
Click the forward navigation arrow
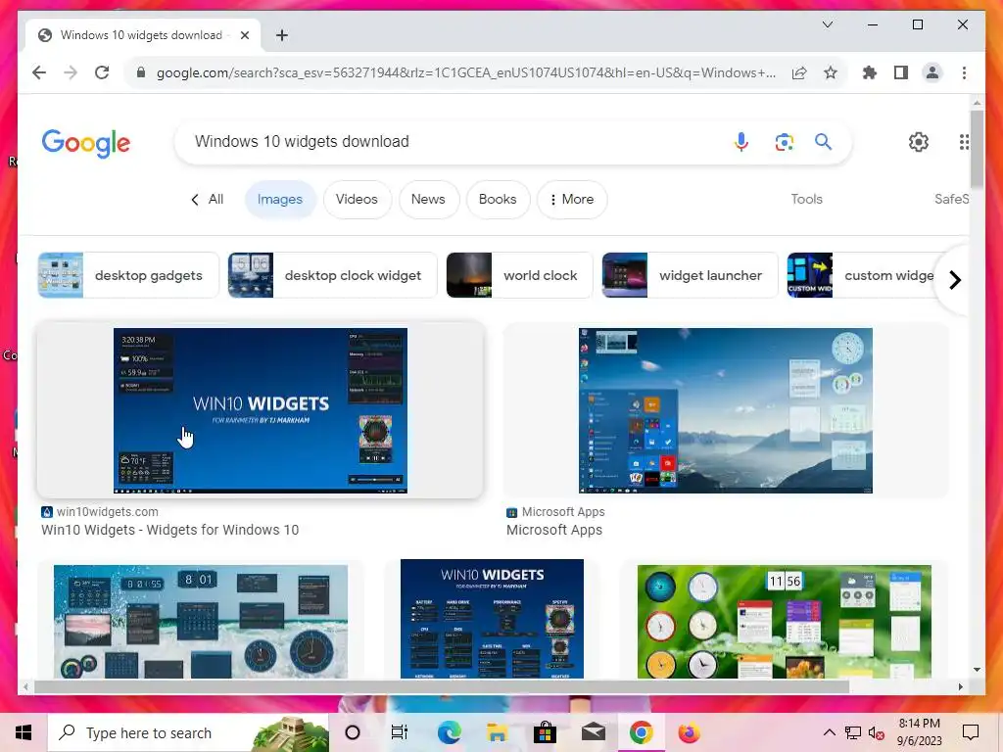[x=71, y=72]
